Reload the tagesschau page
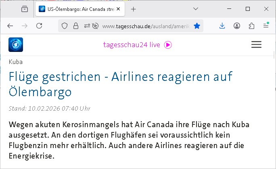This screenshot has height=169, width=276. pos(39,26)
